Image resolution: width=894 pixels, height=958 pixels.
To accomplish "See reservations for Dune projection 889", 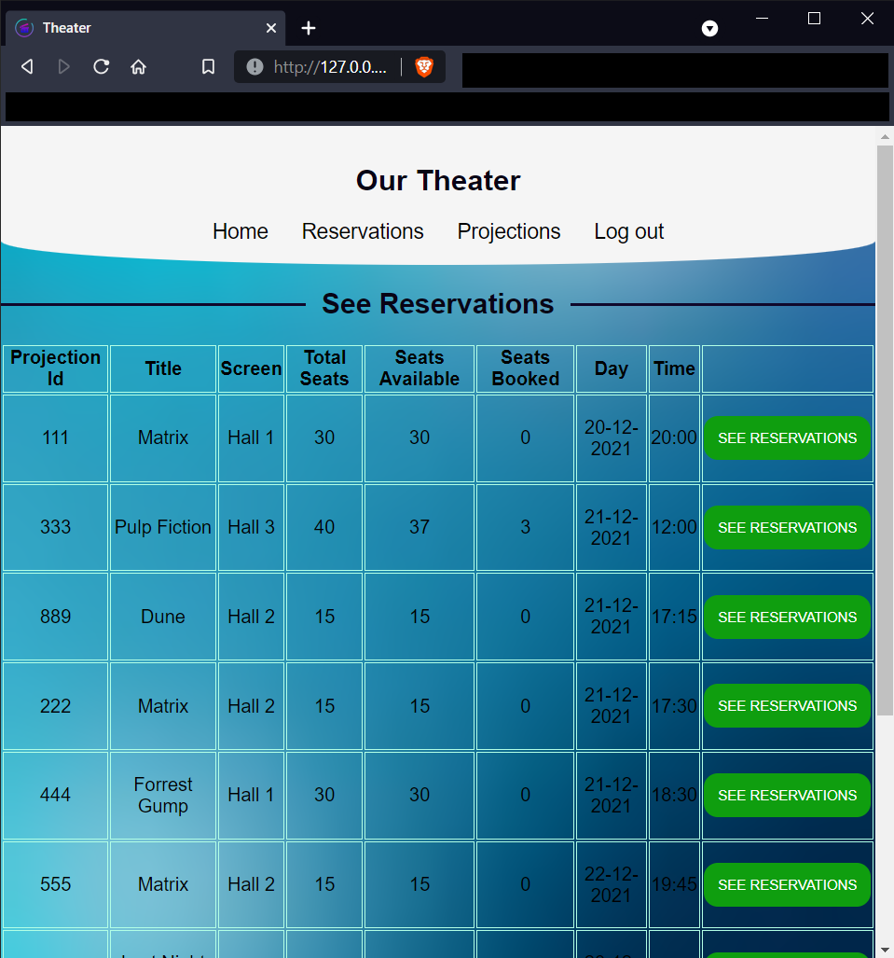I will click(x=787, y=618).
